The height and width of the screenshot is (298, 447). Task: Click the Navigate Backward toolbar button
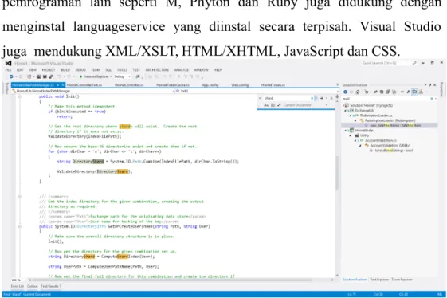(x=11, y=76)
